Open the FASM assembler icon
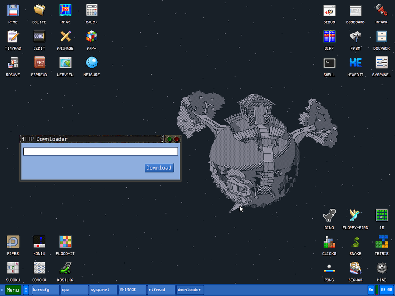The image size is (395, 296). click(355, 37)
